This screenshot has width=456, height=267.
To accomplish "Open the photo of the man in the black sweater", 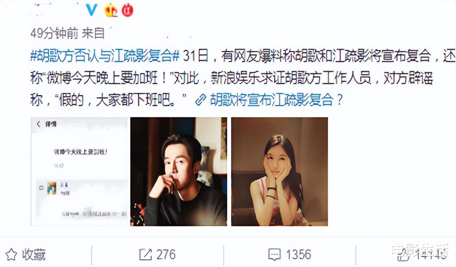I will 179,171.
